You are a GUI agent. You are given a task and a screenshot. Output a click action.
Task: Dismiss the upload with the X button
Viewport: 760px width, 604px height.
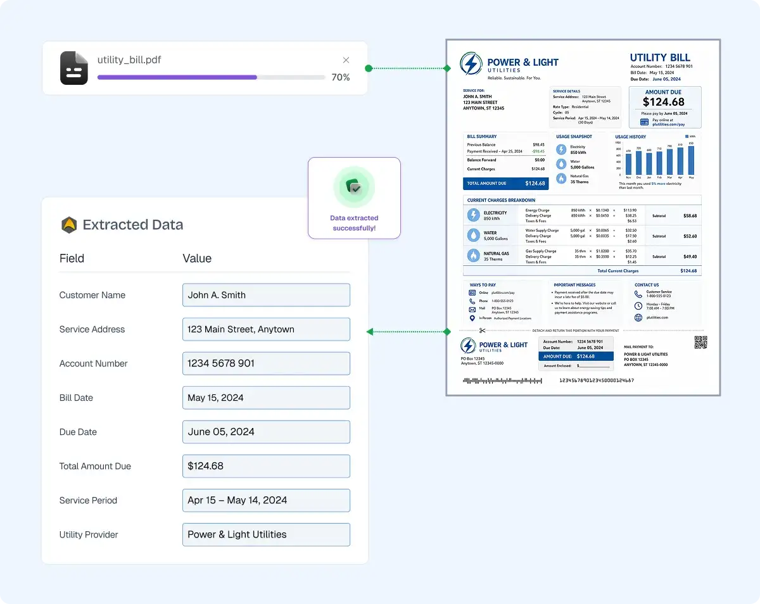346,60
